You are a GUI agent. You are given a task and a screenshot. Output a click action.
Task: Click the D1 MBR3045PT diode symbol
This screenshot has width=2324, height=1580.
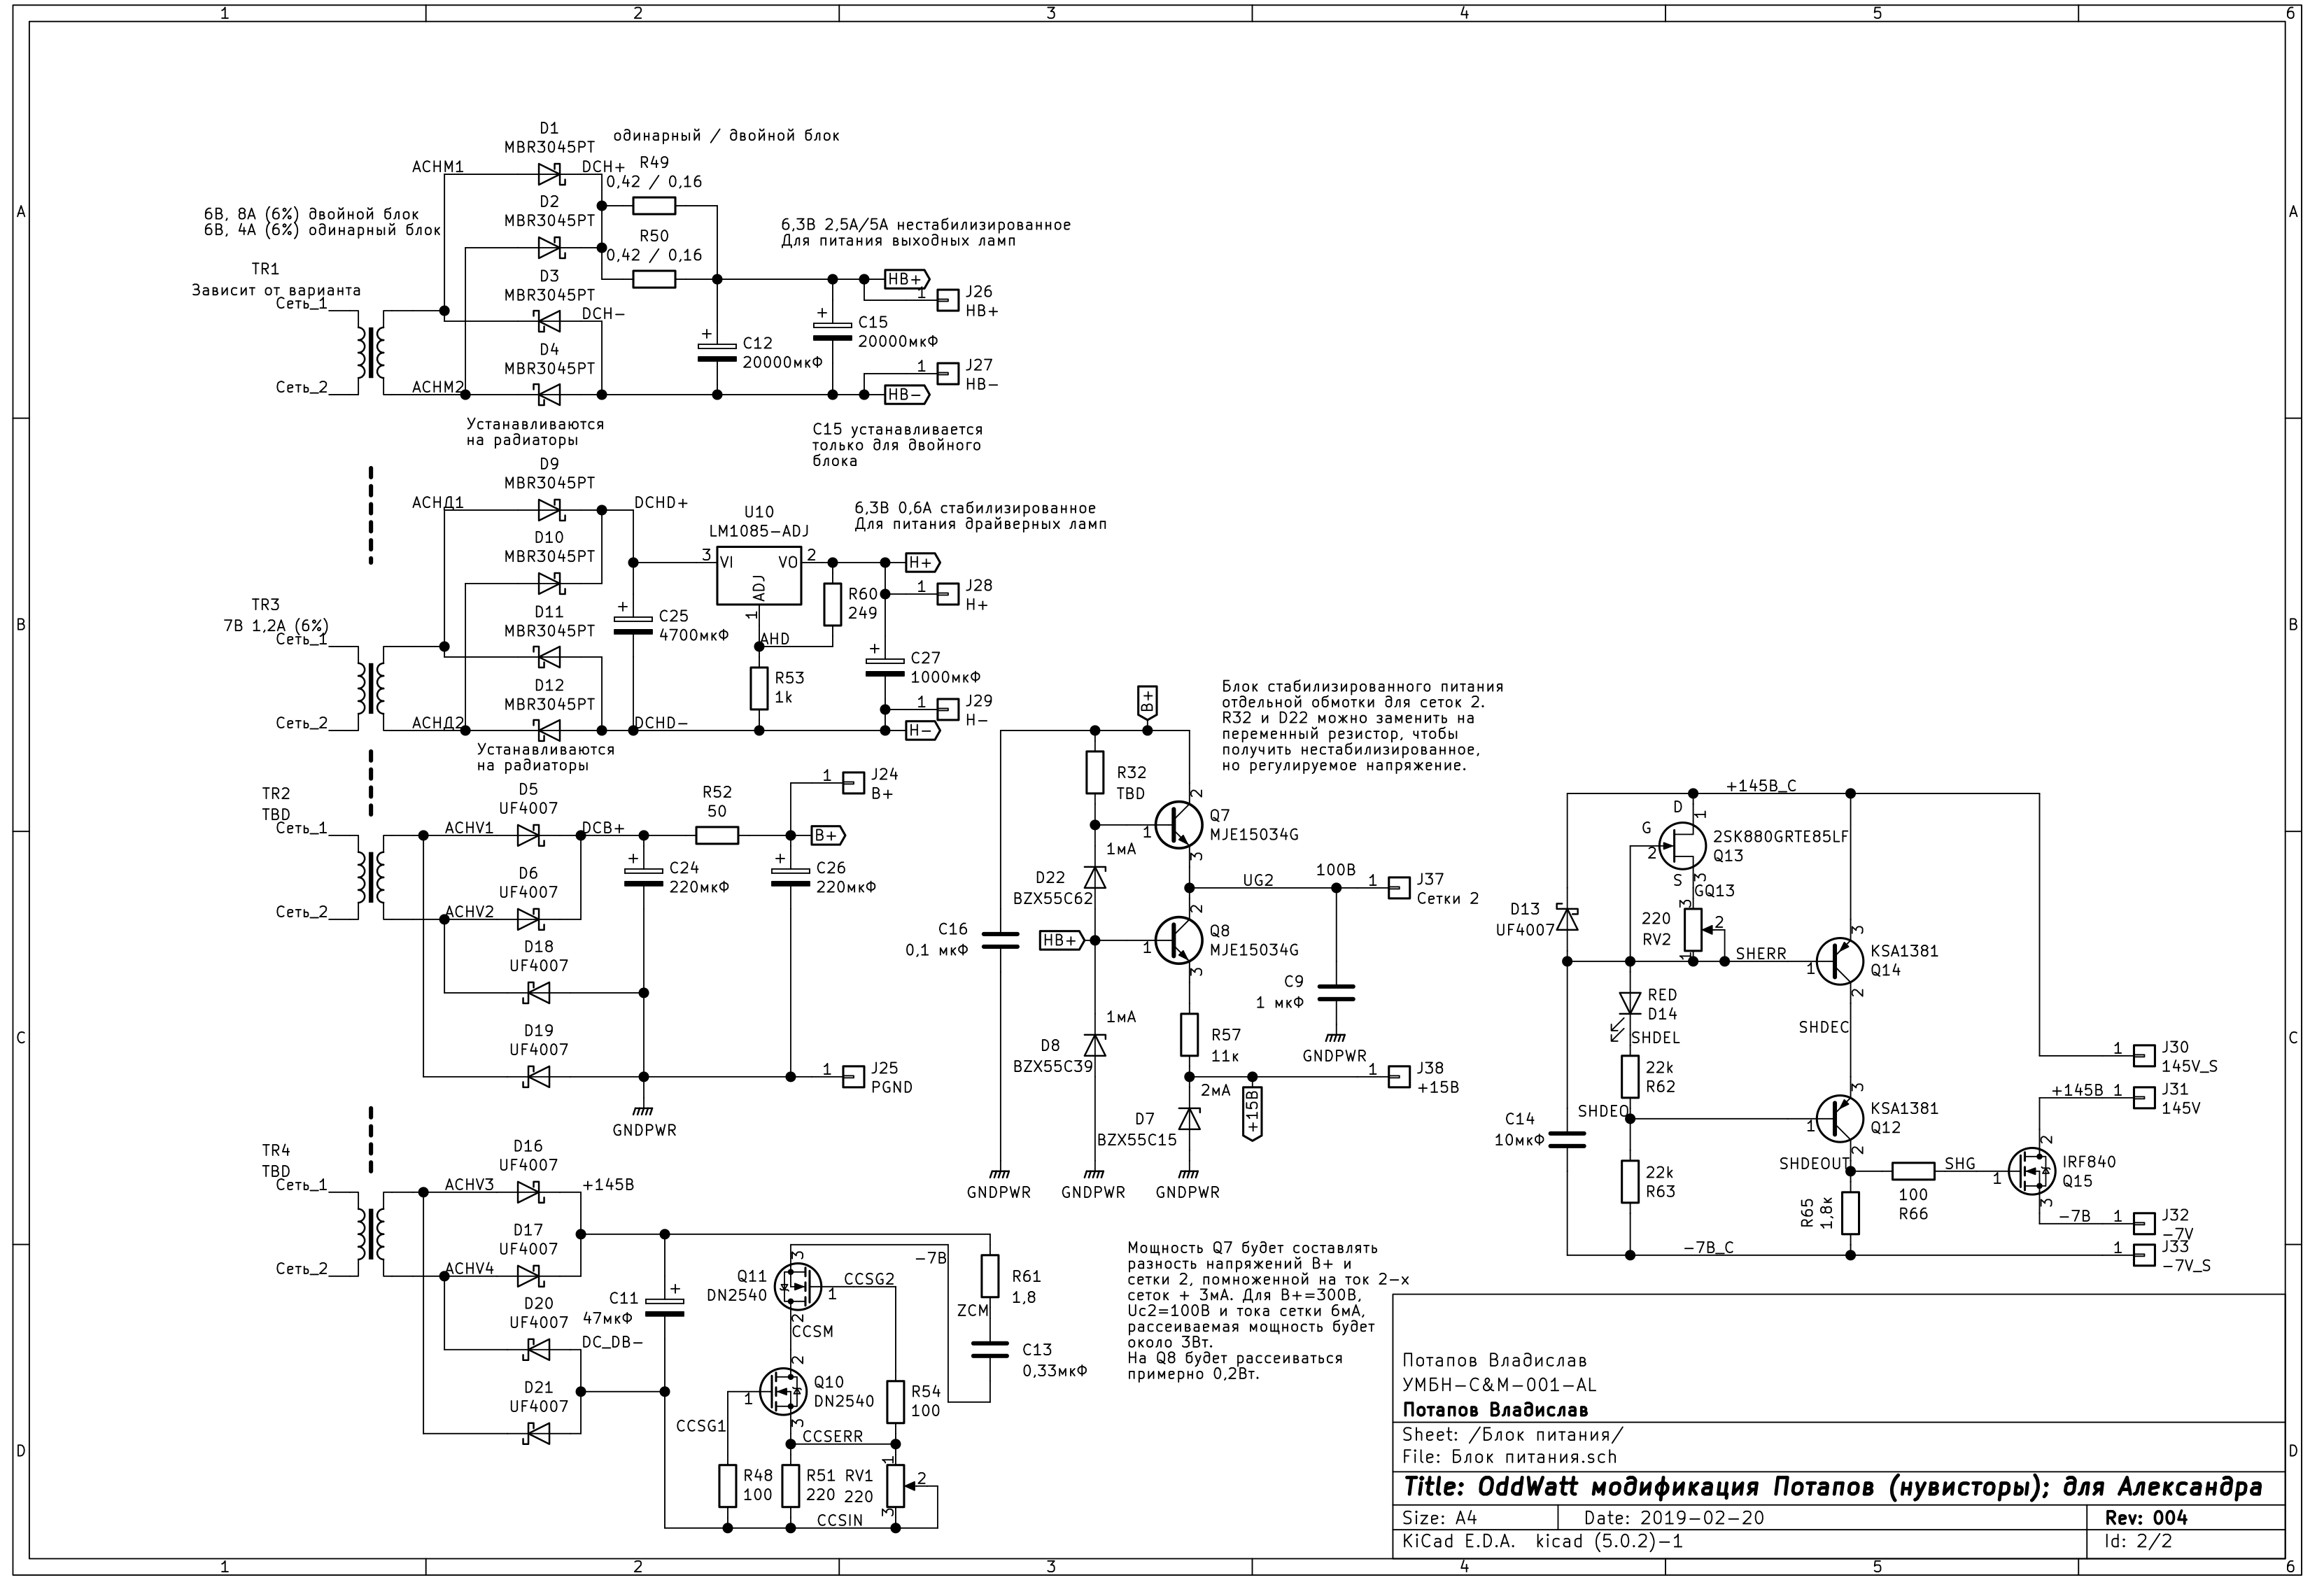pyautogui.click(x=549, y=175)
